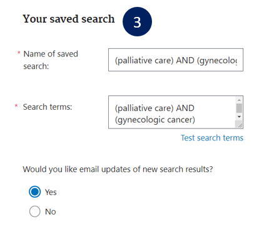This screenshot has height=227, width=269.
Task: Click the text '(gynecologic cancer)' in Search terms
Action: click(x=155, y=120)
